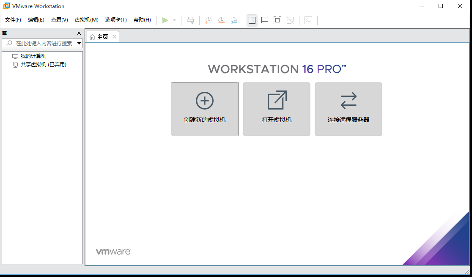Click 创建新的虚拟机 tile
The image size is (472, 277).
(205, 109)
